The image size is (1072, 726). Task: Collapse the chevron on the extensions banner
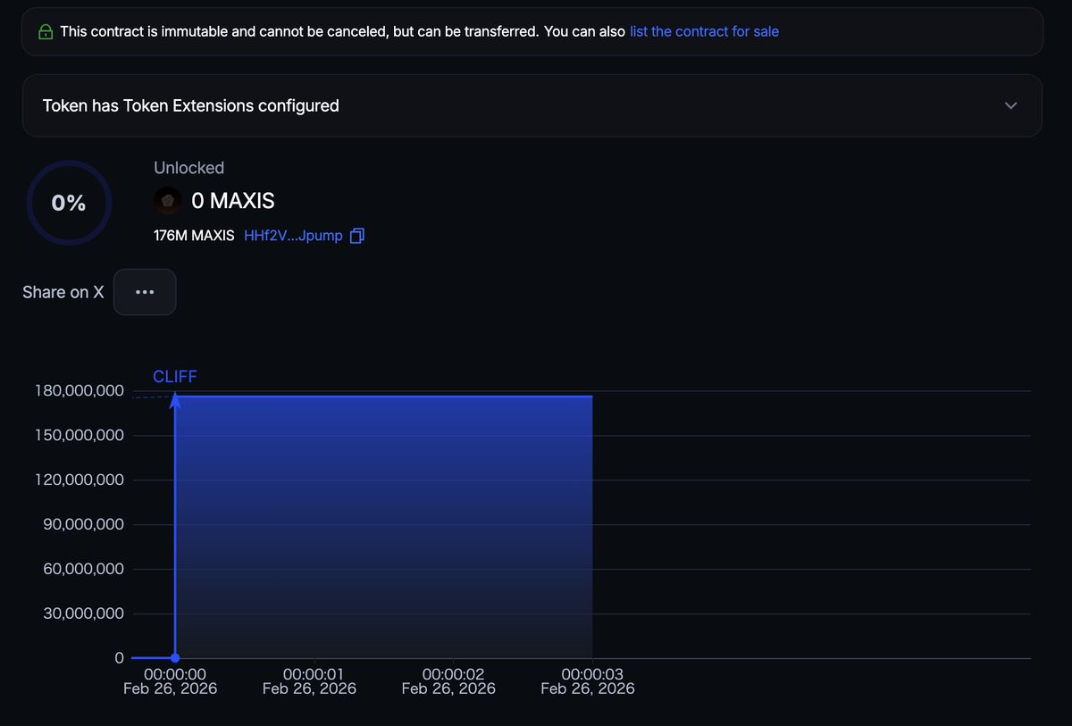[1010, 105]
